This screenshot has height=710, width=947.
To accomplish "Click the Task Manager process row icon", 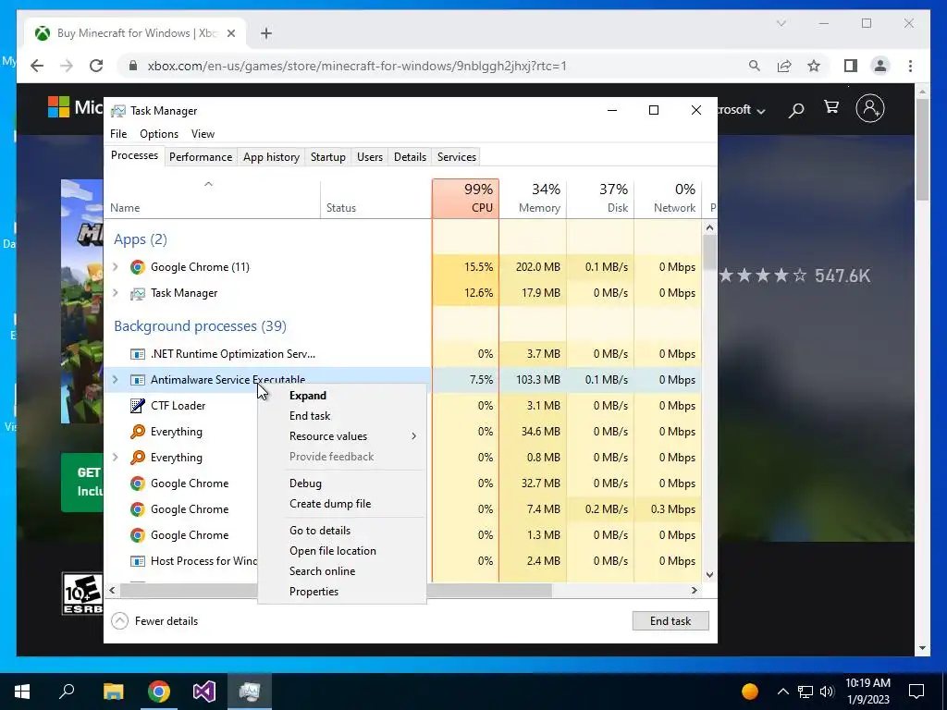I will [138, 293].
